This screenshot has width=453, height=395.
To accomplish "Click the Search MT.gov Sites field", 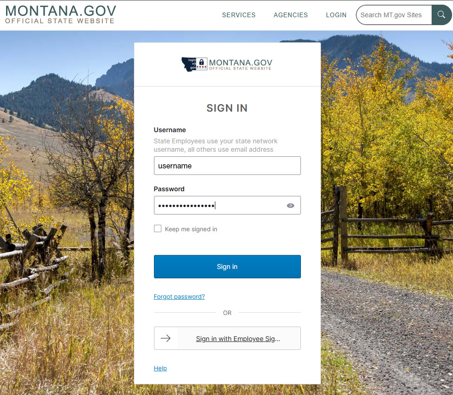I will pyautogui.click(x=394, y=15).
